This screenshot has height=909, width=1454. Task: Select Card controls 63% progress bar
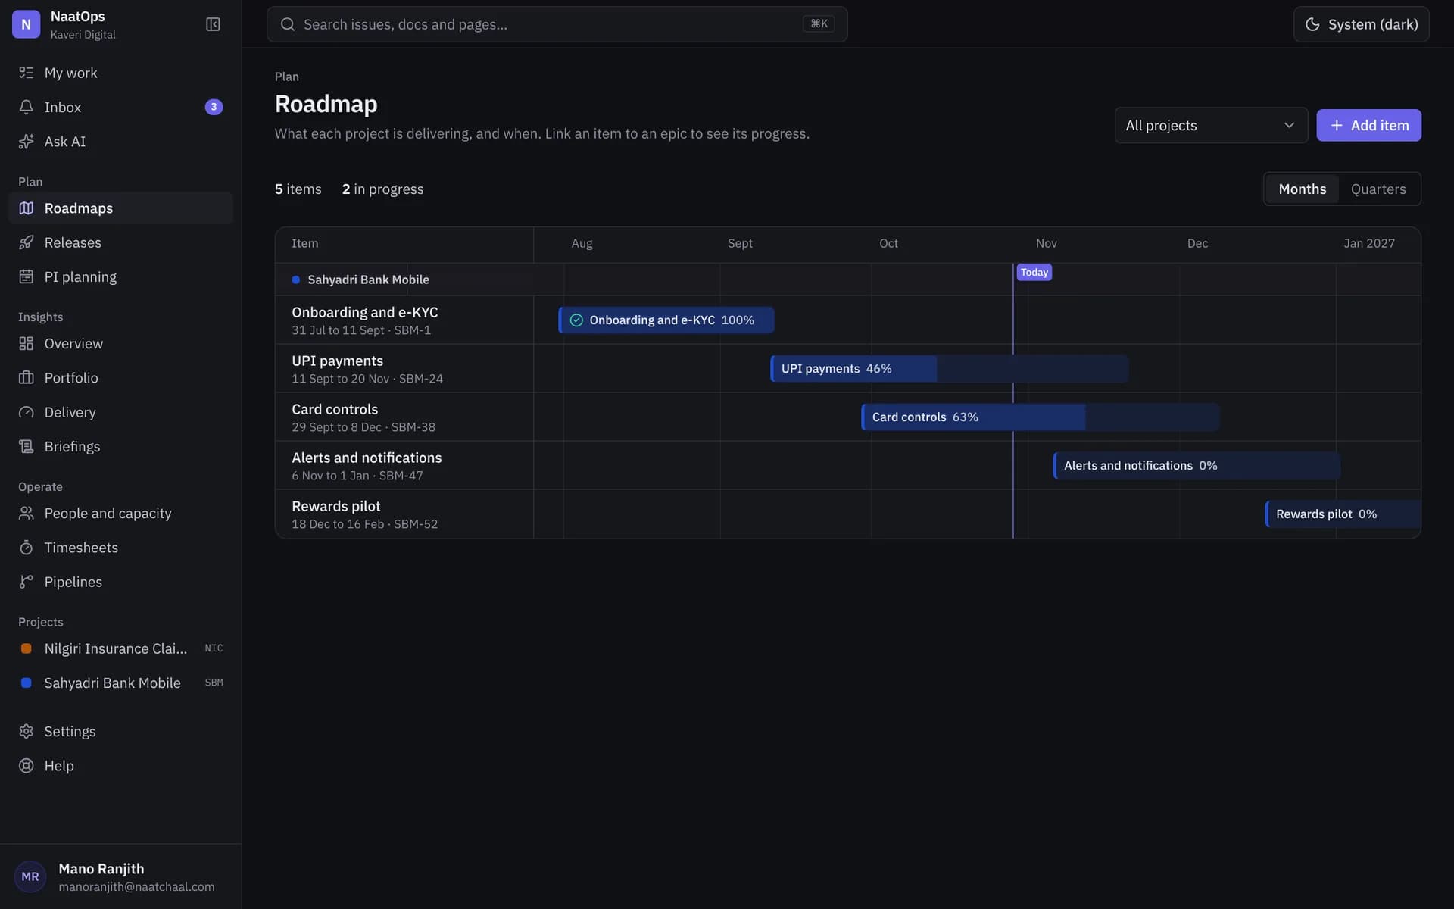(1040, 417)
